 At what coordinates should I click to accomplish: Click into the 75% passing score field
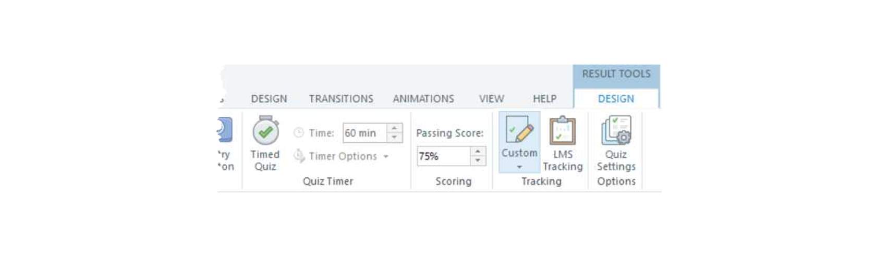443,156
